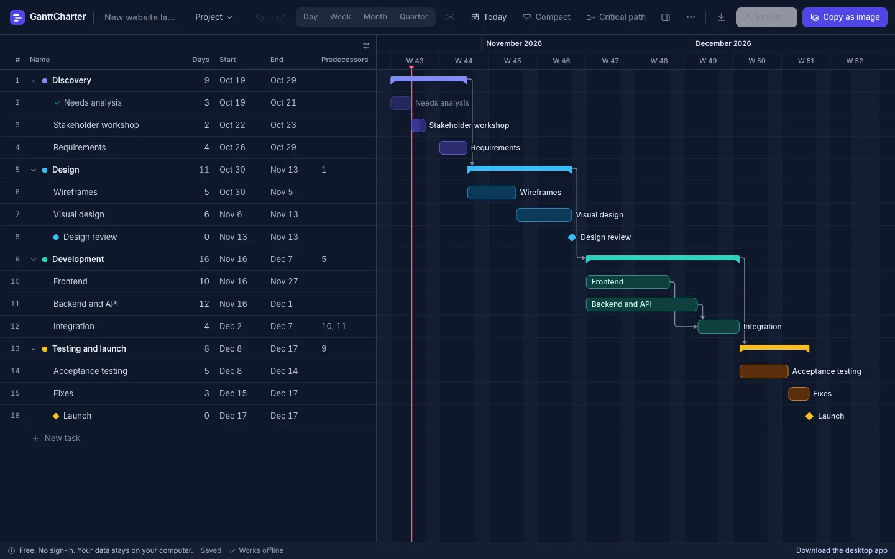Click the Export button
Image resolution: width=895 pixels, height=559 pixels.
(x=766, y=17)
